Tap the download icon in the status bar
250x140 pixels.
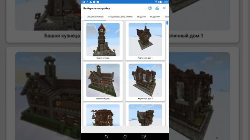tap(87, 2)
